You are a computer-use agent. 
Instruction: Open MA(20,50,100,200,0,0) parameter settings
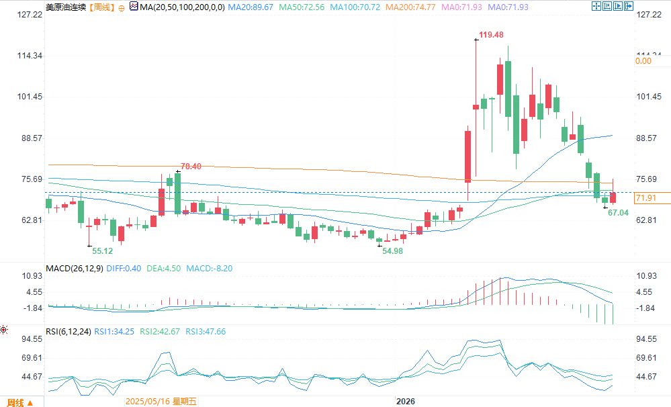[182, 7]
